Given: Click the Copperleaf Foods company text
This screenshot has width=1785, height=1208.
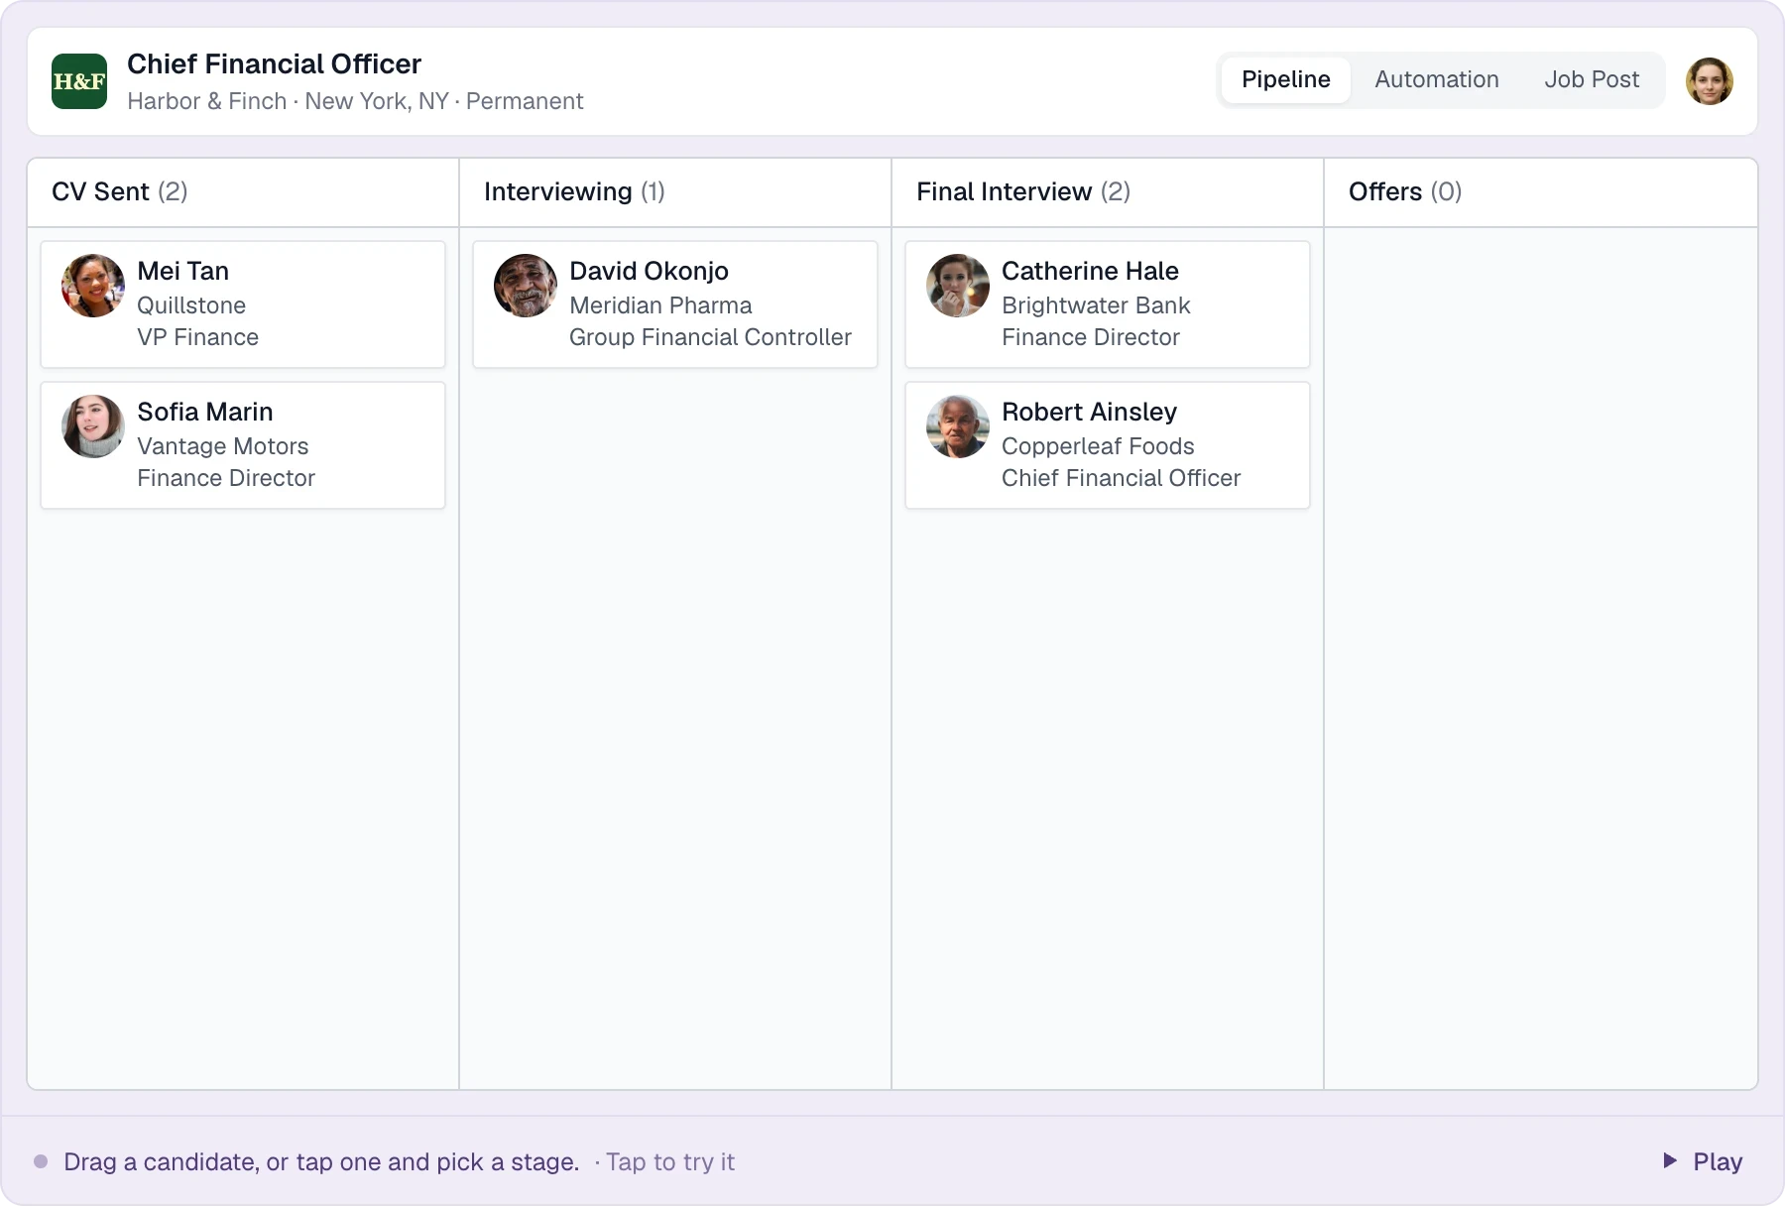Looking at the screenshot, I should click(x=1098, y=446).
